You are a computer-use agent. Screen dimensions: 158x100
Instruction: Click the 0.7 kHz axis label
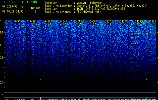(2, 82)
